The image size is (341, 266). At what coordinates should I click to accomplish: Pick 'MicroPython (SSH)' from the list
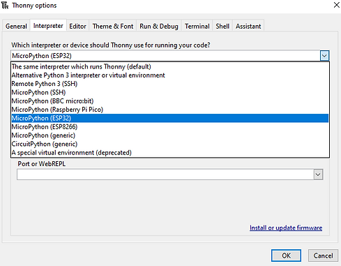(x=170, y=92)
